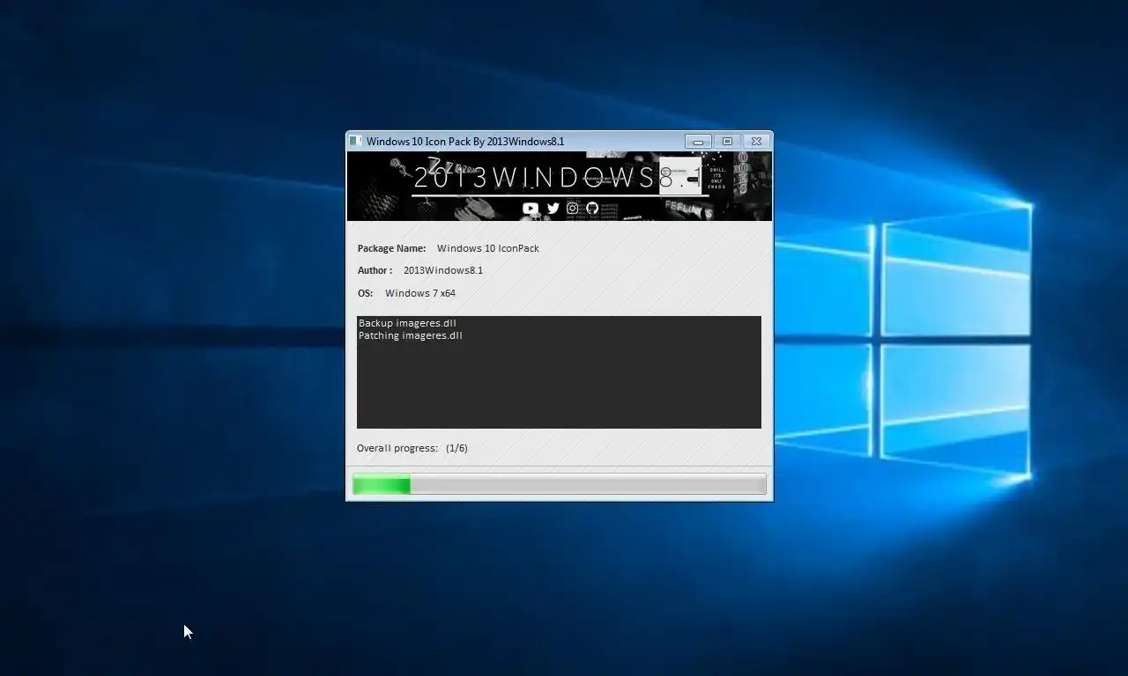Image resolution: width=1128 pixels, height=676 pixels.
Task: Click the GitHub icon in the banner
Action: (592, 209)
